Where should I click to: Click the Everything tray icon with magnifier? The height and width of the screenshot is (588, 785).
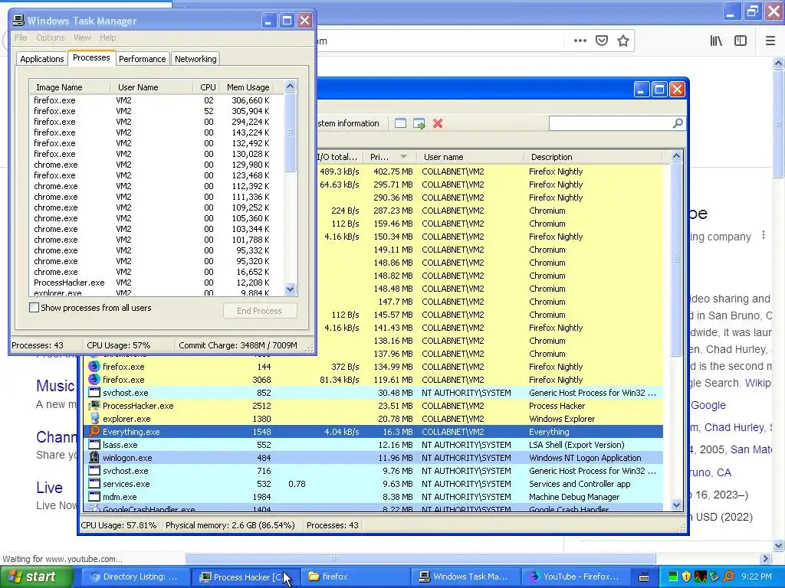(x=728, y=577)
